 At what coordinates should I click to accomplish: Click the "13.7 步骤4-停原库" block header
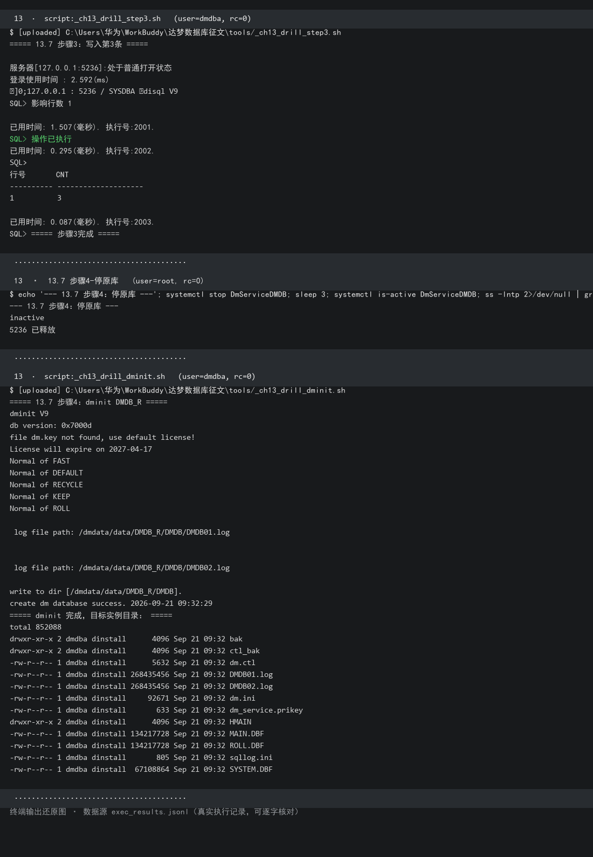(296, 281)
